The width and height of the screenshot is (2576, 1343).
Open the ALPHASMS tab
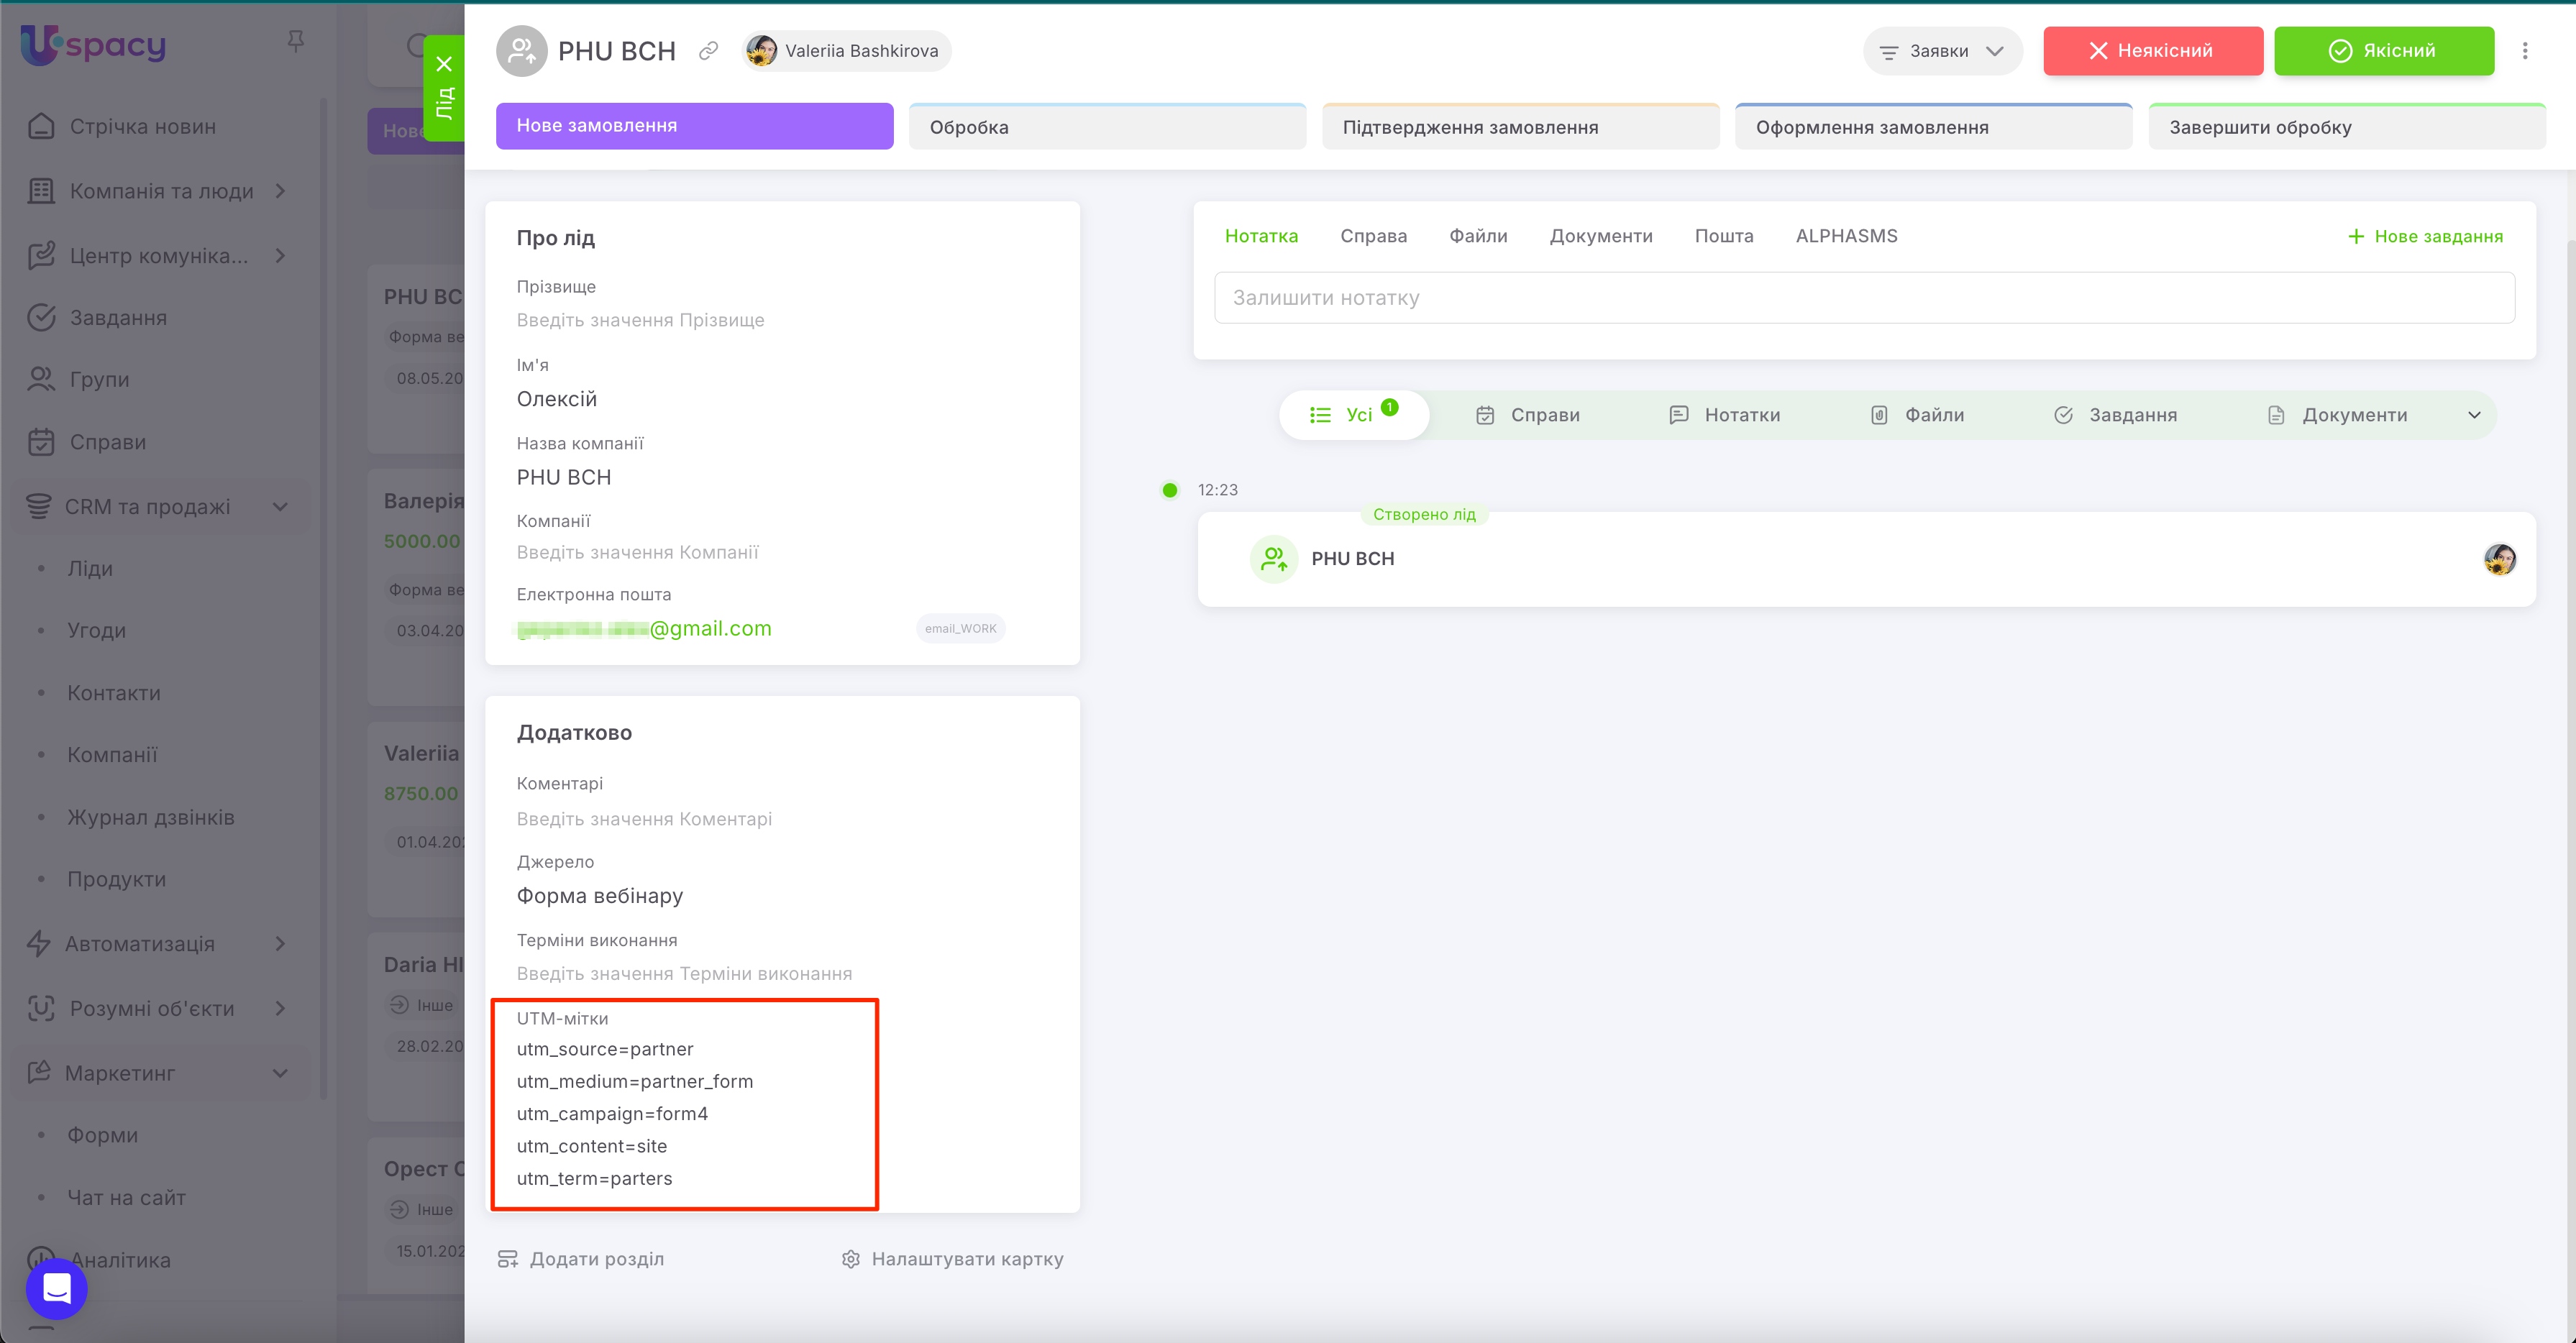1846,236
